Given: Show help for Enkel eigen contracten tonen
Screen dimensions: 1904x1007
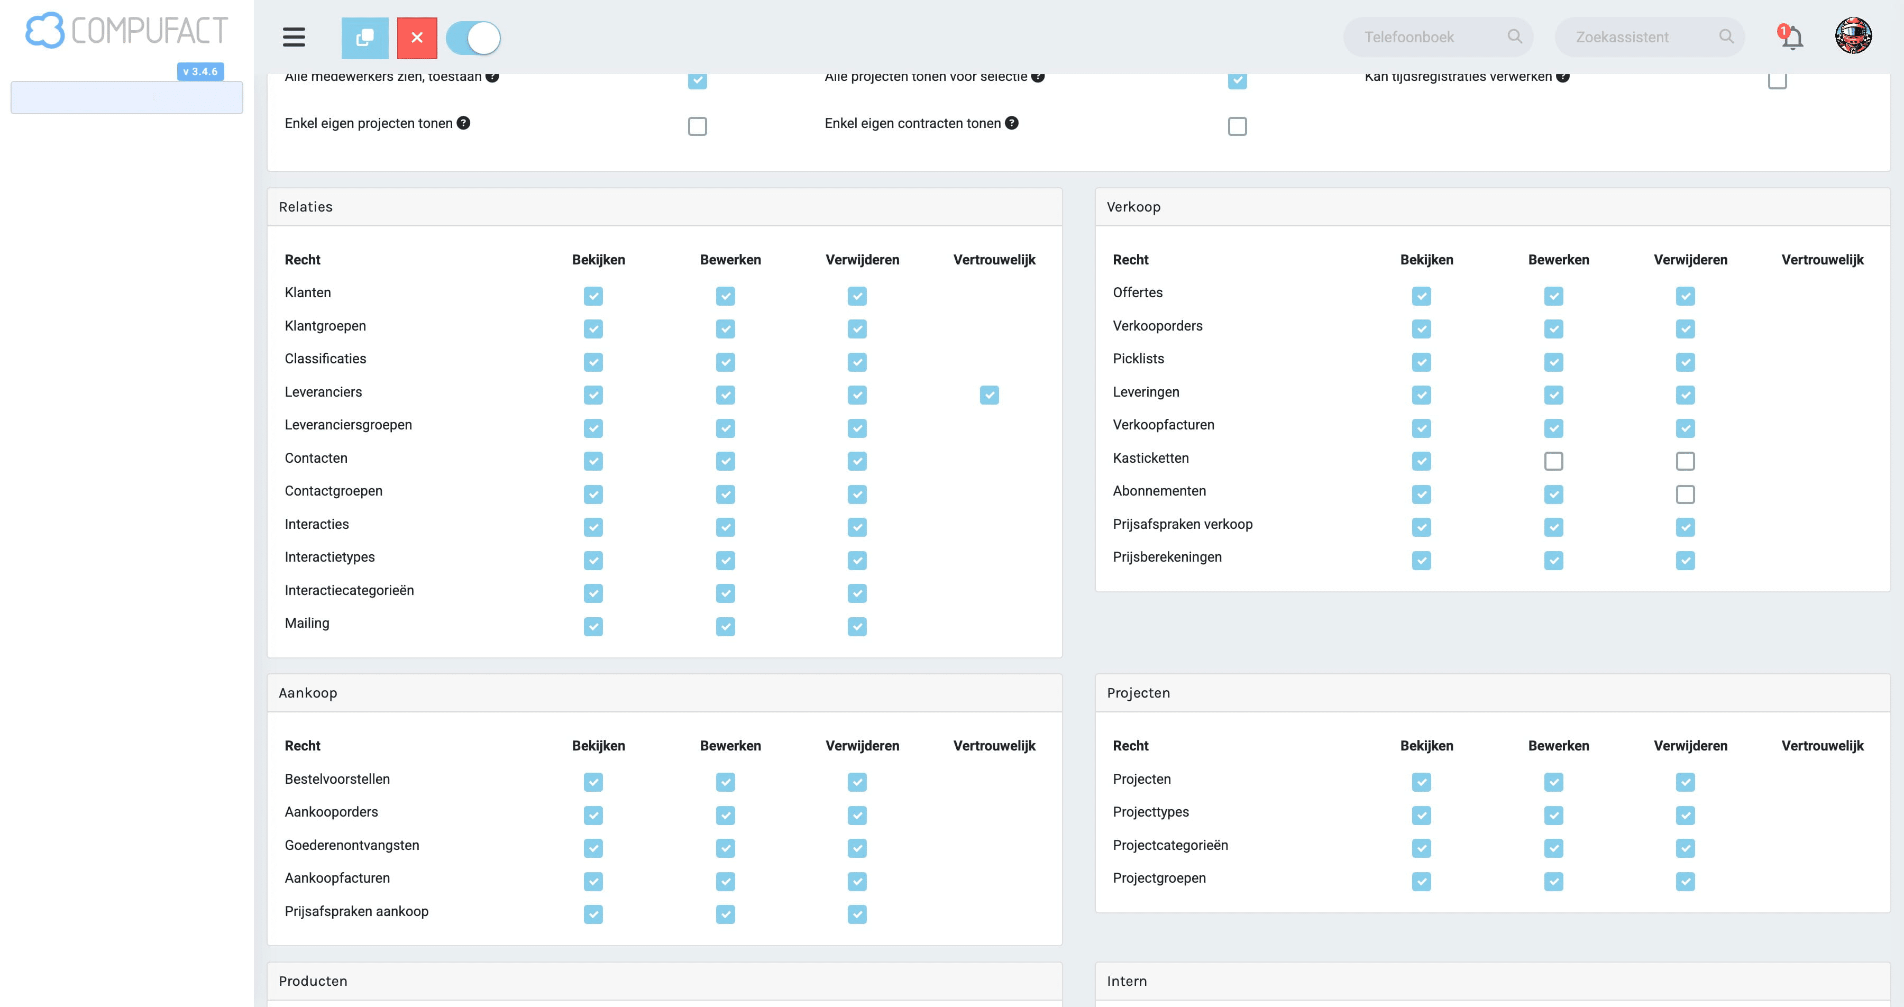Looking at the screenshot, I should pyautogui.click(x=1012, y=123).
